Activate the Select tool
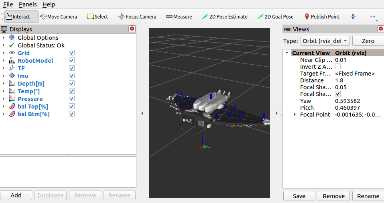Screen dimensions: 384x203 [x=98, y=17]
